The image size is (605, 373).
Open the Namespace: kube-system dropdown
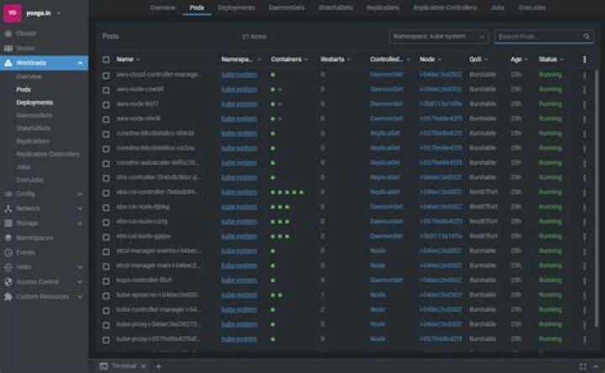point(439,37)
